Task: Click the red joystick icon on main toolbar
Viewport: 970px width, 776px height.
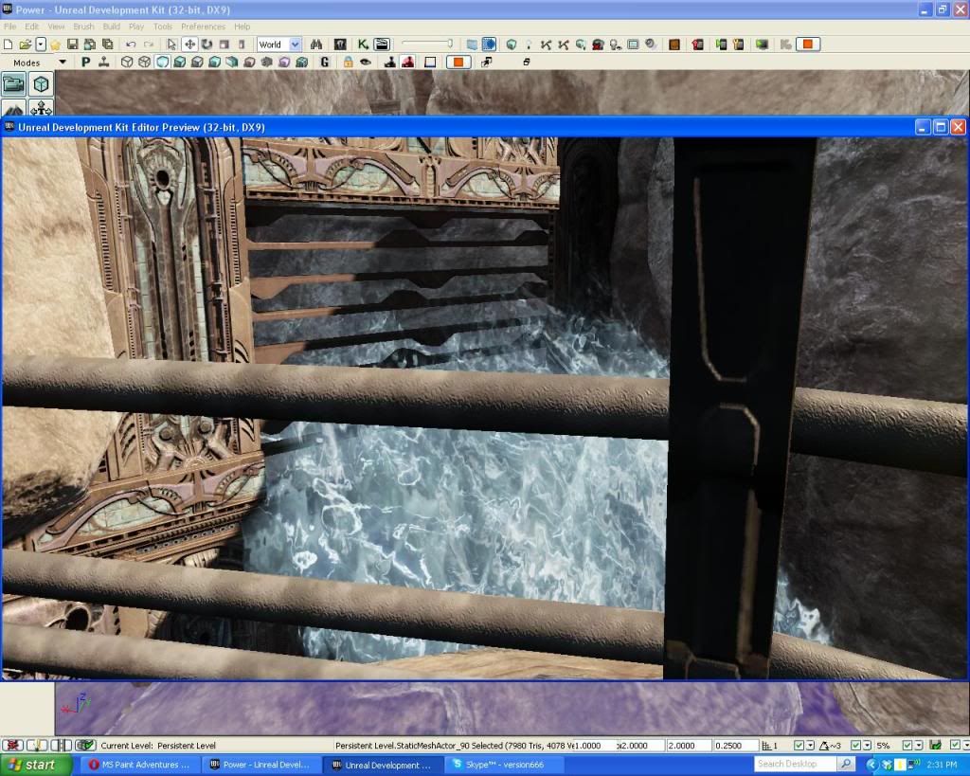Action: pyautogui.click(x=408, y=62)
